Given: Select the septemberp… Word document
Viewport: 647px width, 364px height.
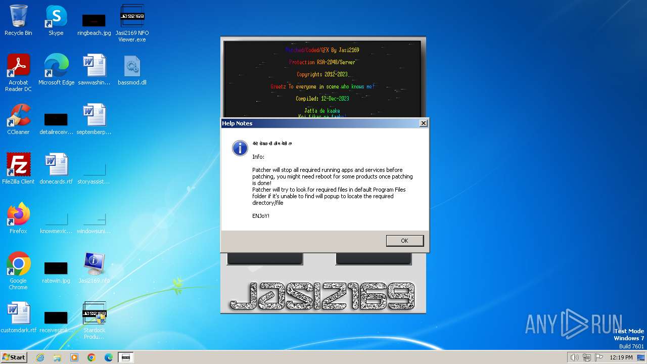Looking at the screenshot, I should coord(94,119).
